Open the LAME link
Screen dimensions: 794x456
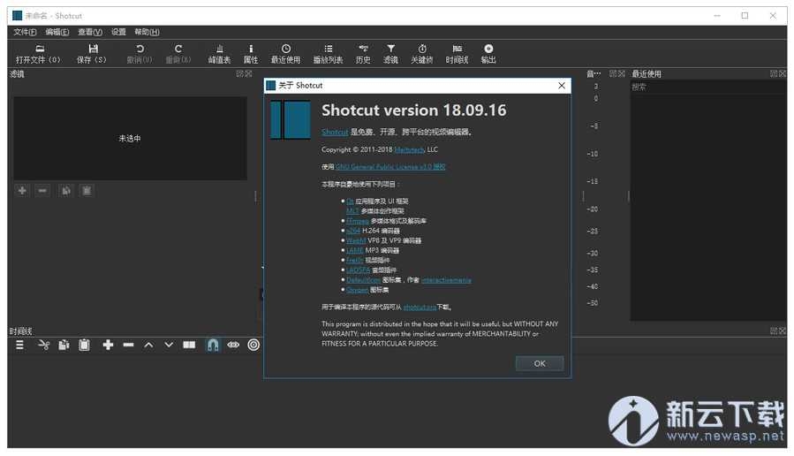click(x=355, y=250)
